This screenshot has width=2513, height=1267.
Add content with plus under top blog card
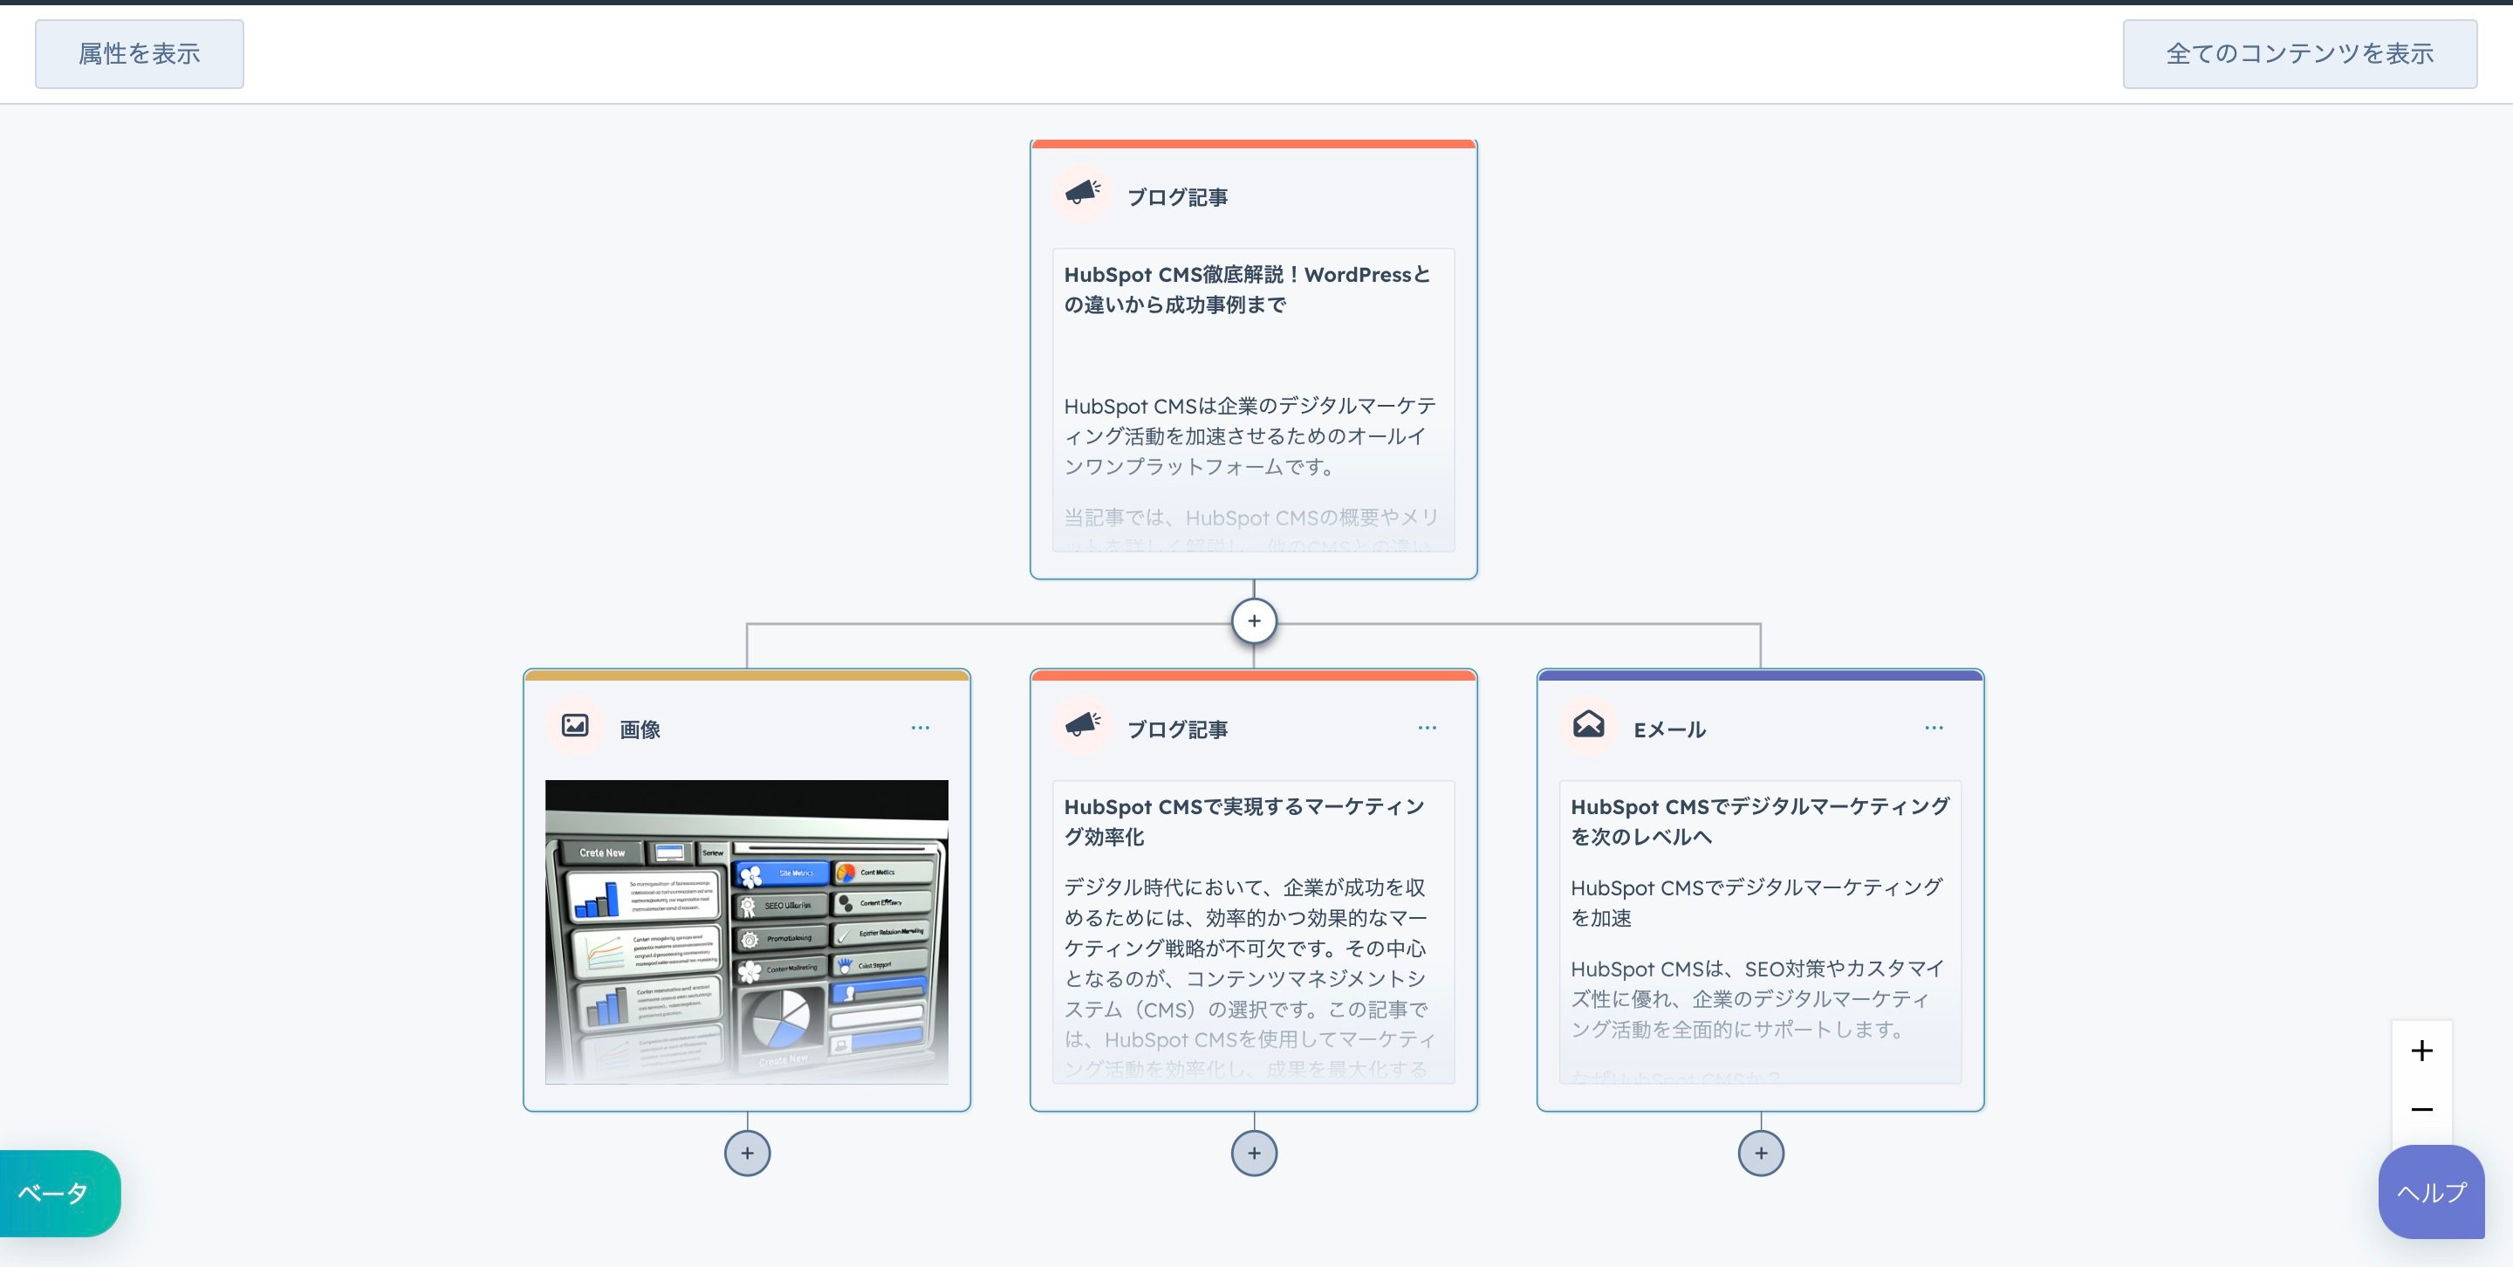[1254, 621]
